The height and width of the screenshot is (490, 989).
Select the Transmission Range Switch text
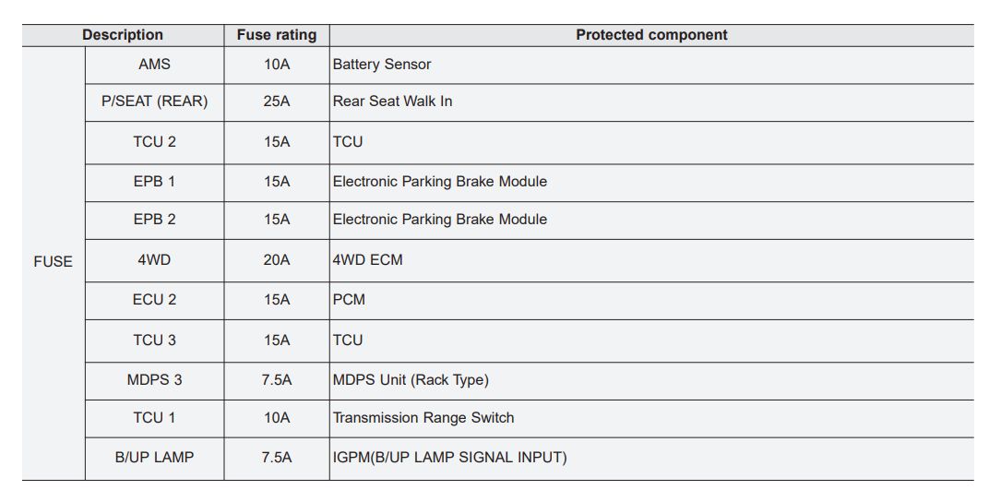pos(423,418)
